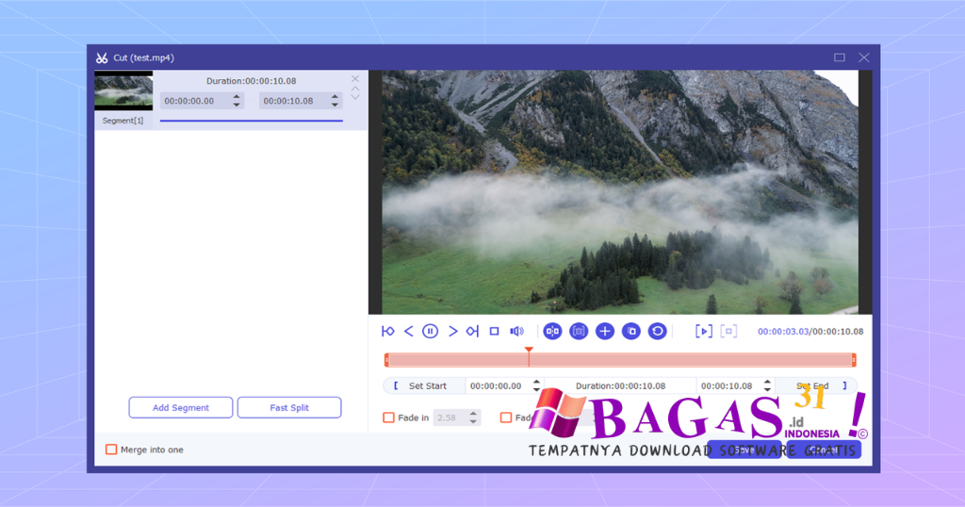The width and height of the screenshot is (965, 507).
Task: Split the clip at the playhead
Action: click(552, 332)
